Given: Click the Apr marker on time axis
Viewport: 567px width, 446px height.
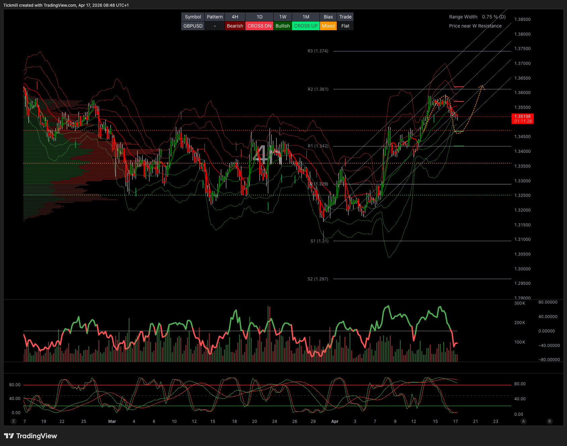Looking at the screenshot, I should tap(335, 421).
